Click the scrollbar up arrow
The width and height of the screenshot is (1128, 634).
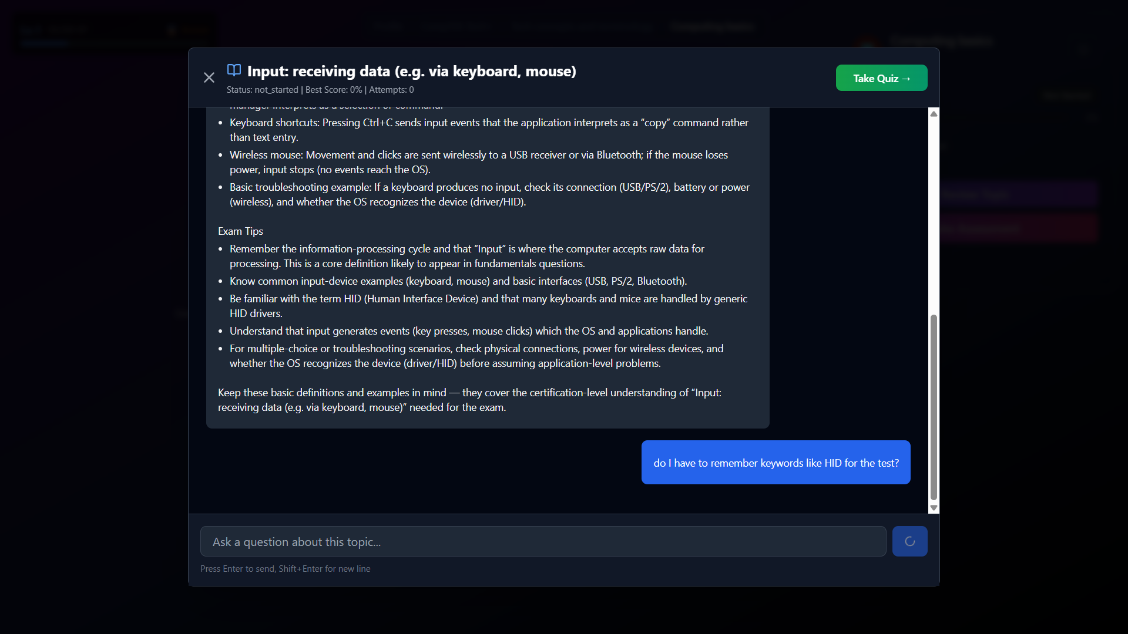coord(934,114)
